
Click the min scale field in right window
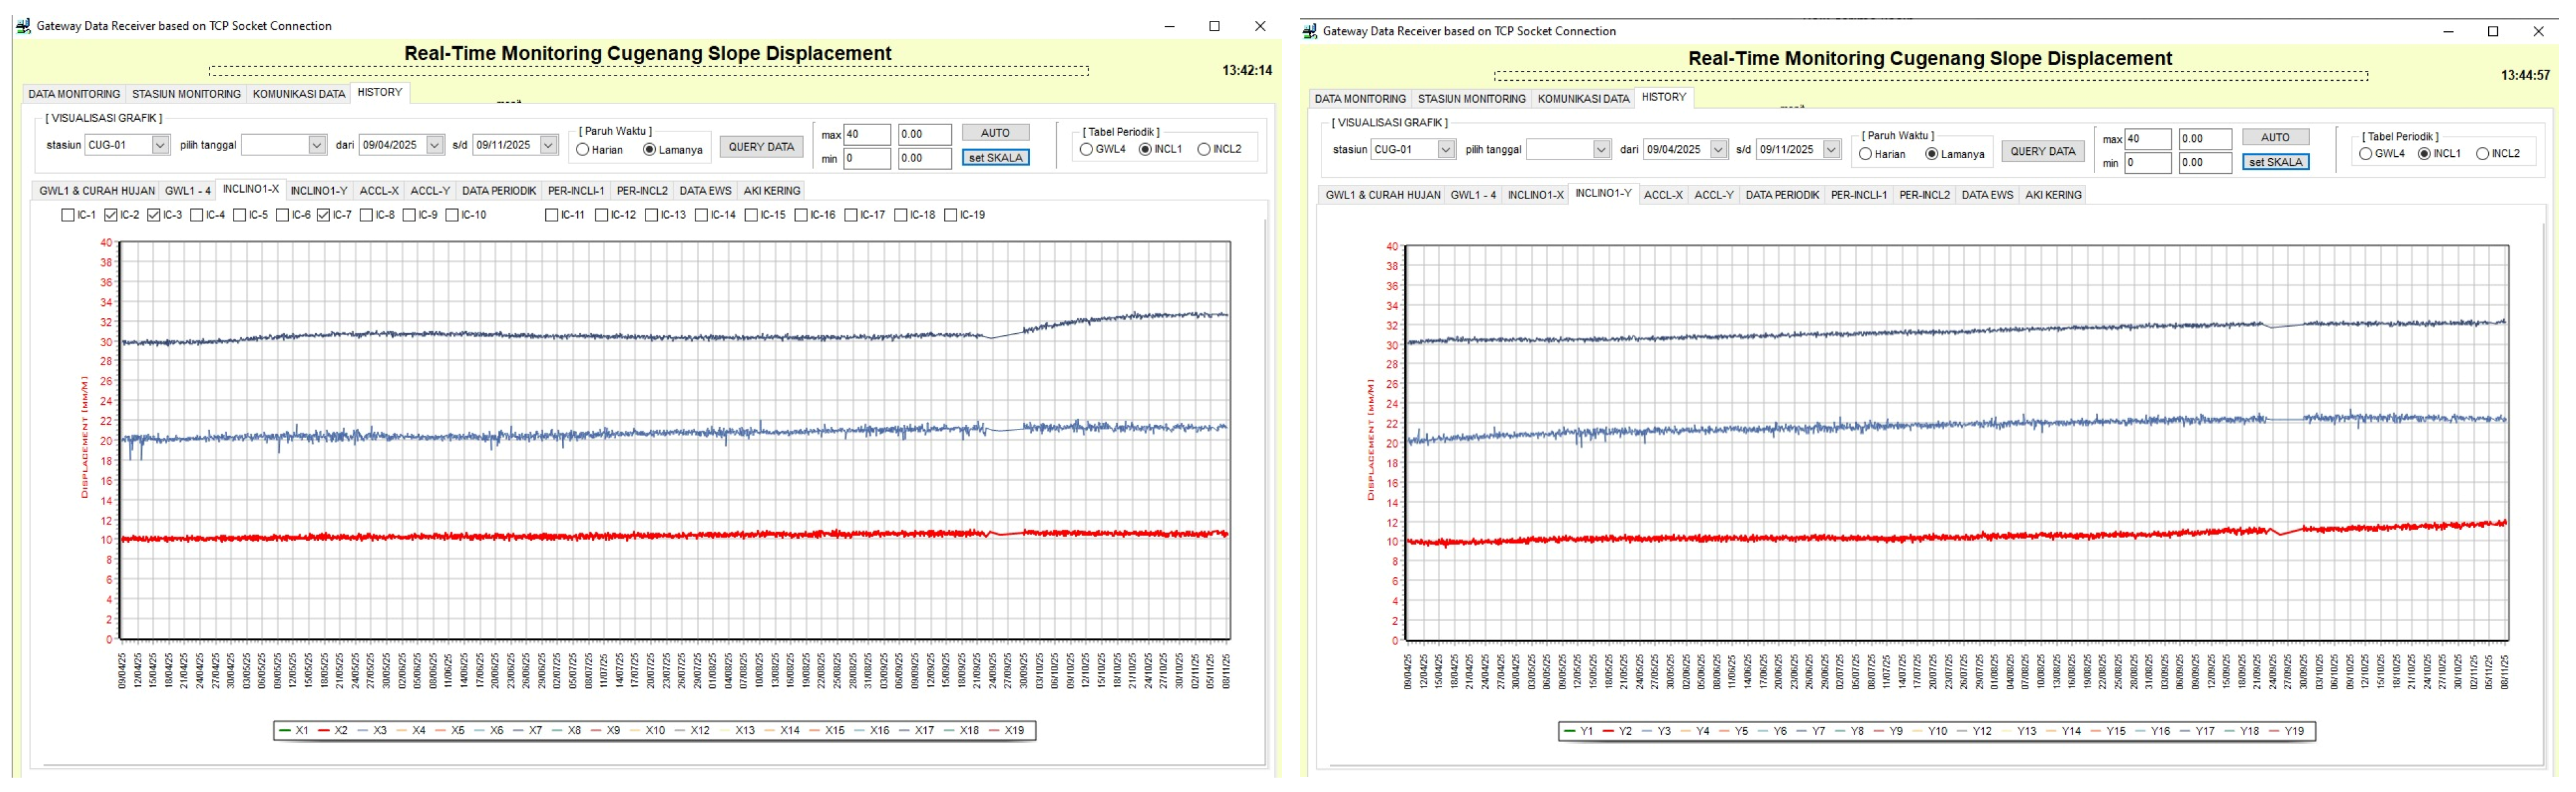tap(2148, 163)
